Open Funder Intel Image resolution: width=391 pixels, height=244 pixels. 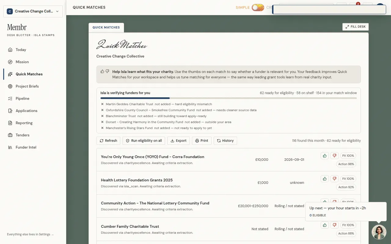coord(33,147)
